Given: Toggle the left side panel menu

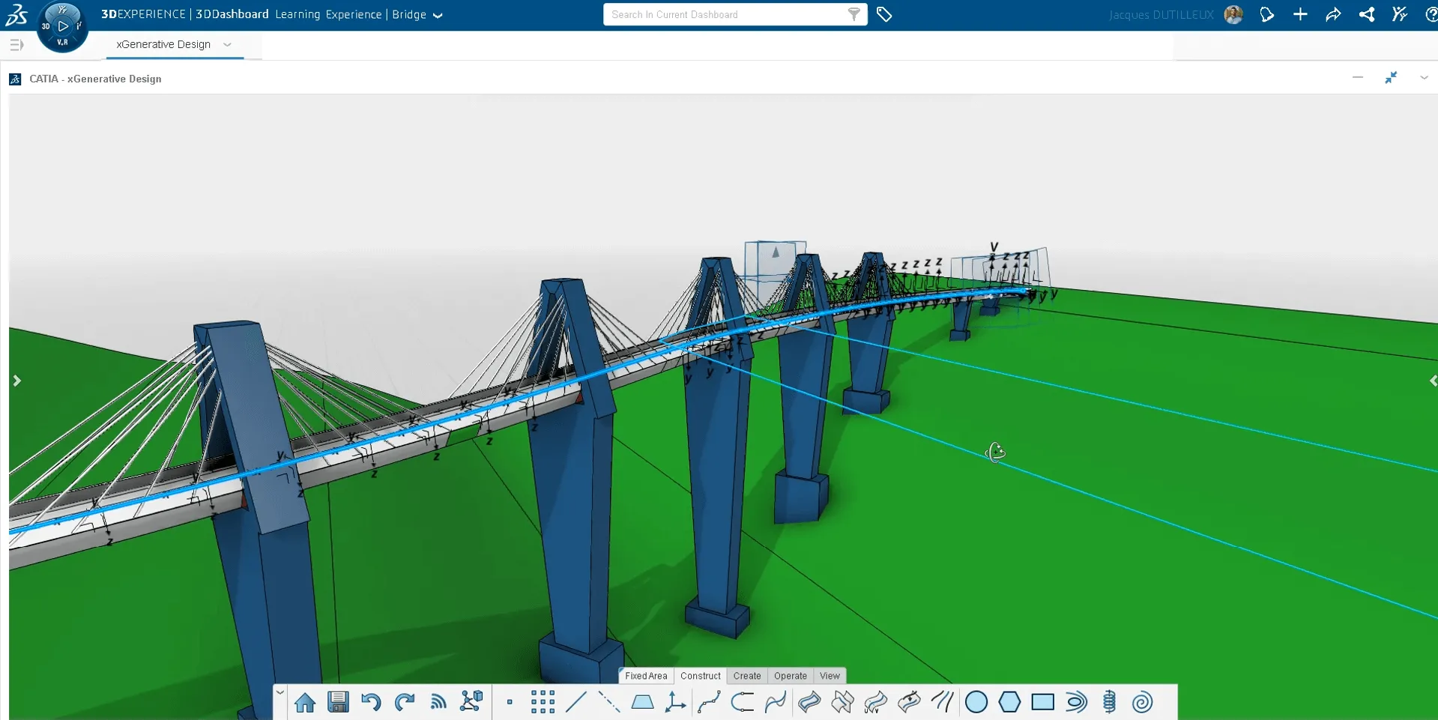Looking at the screenshot, I should coord(16,45).
